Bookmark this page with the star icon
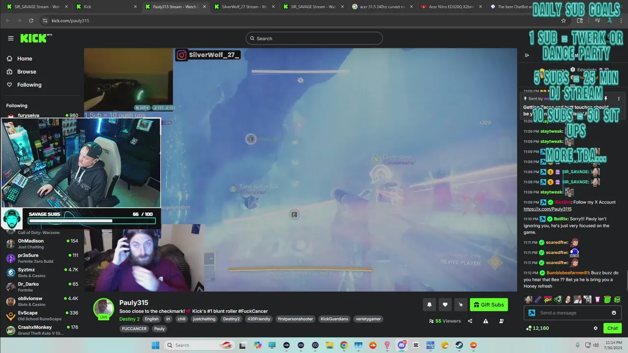628x353 pixels. [x=563, y=21]
